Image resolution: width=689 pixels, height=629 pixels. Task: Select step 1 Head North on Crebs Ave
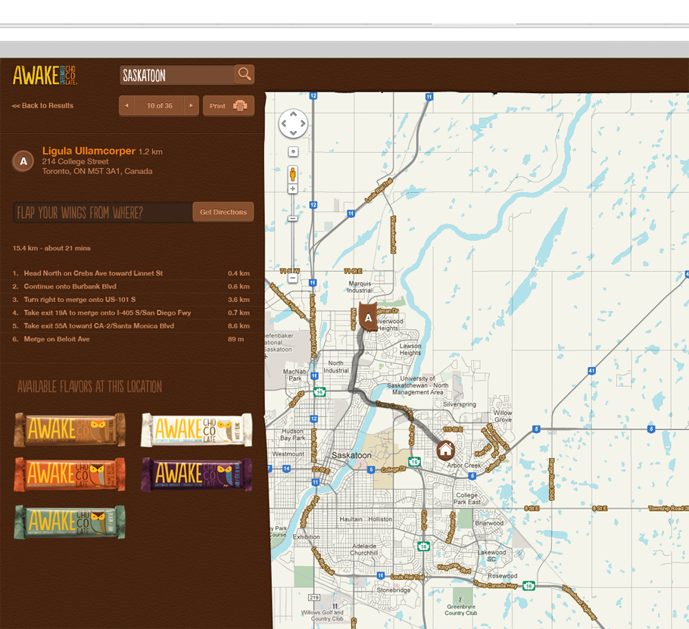[131, 273]
